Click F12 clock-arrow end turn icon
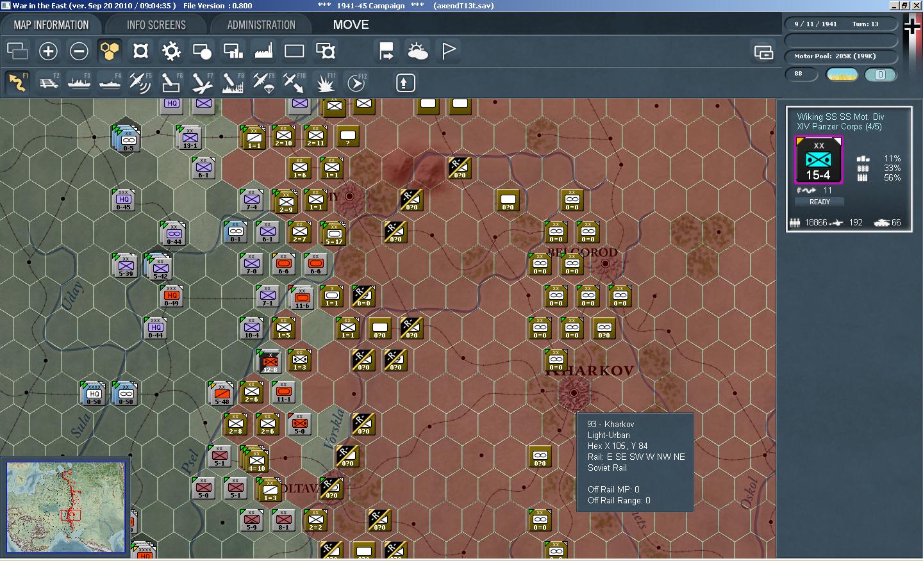Viewport: 923px width, 561px height. coord(356,83)
